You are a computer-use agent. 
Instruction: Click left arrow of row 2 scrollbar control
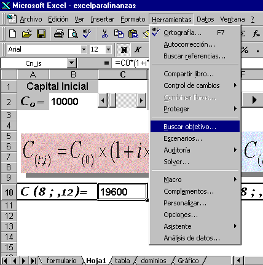[103, 100]
